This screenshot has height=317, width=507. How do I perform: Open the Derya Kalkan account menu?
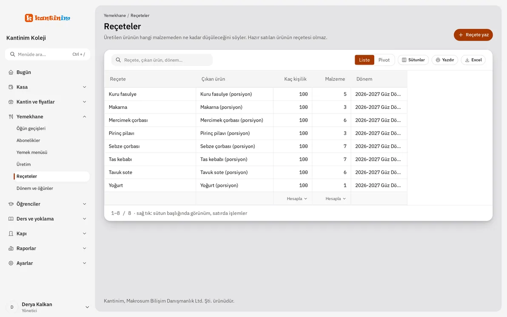coord(48,307)
